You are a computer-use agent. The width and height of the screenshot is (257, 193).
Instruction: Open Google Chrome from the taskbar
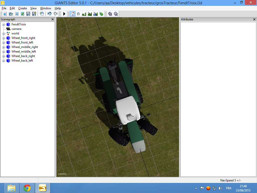[27, 188]
